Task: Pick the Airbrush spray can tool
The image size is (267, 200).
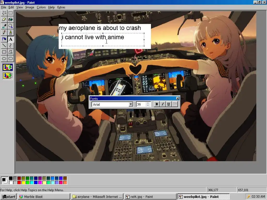Action: click(x=4, y=39)
